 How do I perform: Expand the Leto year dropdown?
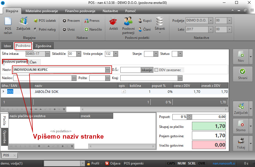click(210, 29)
